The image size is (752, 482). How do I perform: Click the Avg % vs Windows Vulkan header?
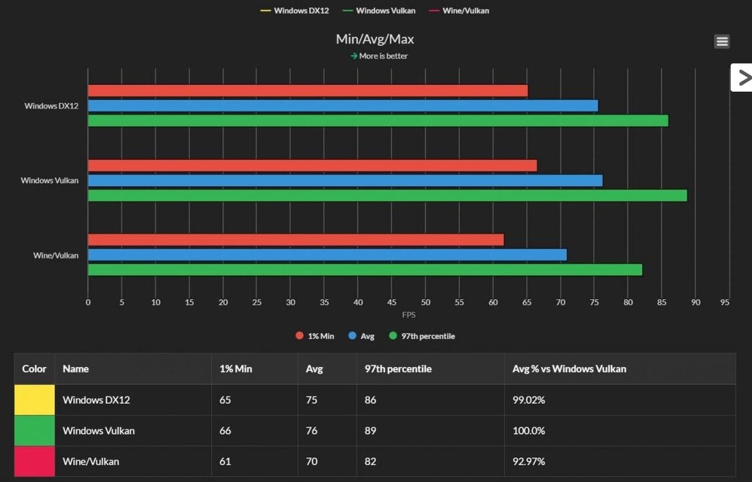click(x=620, y=369)
